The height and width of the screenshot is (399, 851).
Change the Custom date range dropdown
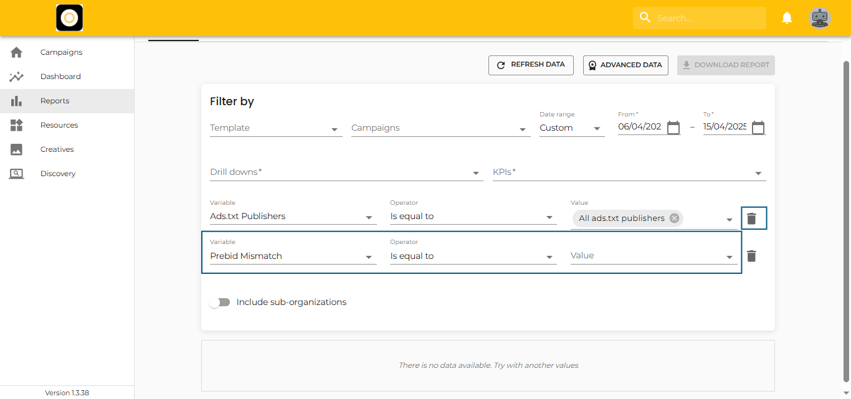coord(571,128)
